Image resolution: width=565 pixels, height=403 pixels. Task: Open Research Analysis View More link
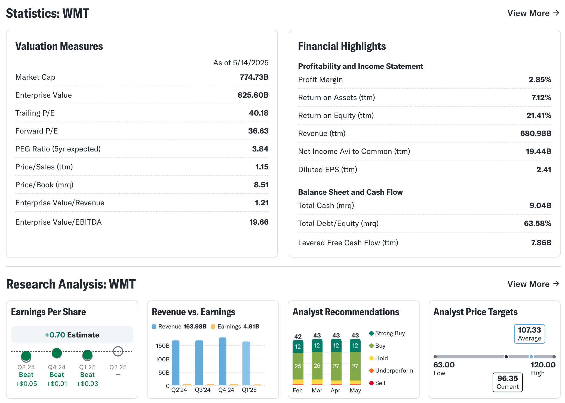pos(533,284)
